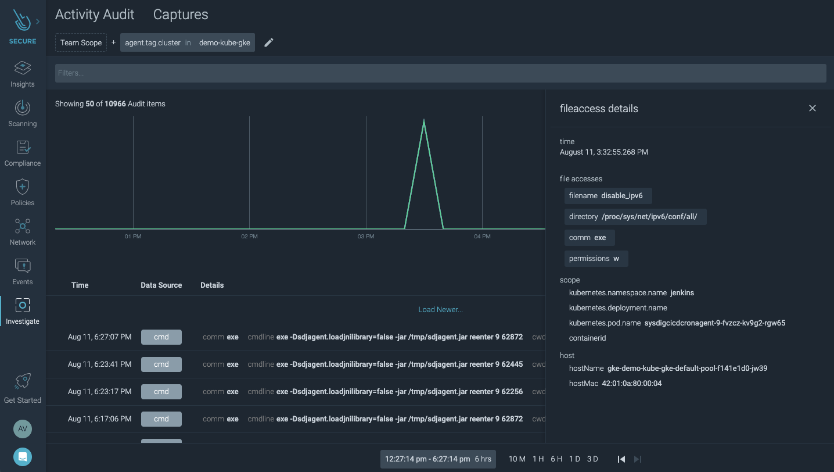Image resolution: width=834 pixels, height=472 pixels.
Task: Click the Details column header
Action: pyautogui.click(x=212, y=285)
